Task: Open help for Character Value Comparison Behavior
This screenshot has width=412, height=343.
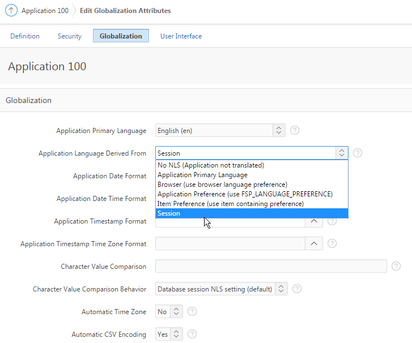Action: click(x=296, y=289)
